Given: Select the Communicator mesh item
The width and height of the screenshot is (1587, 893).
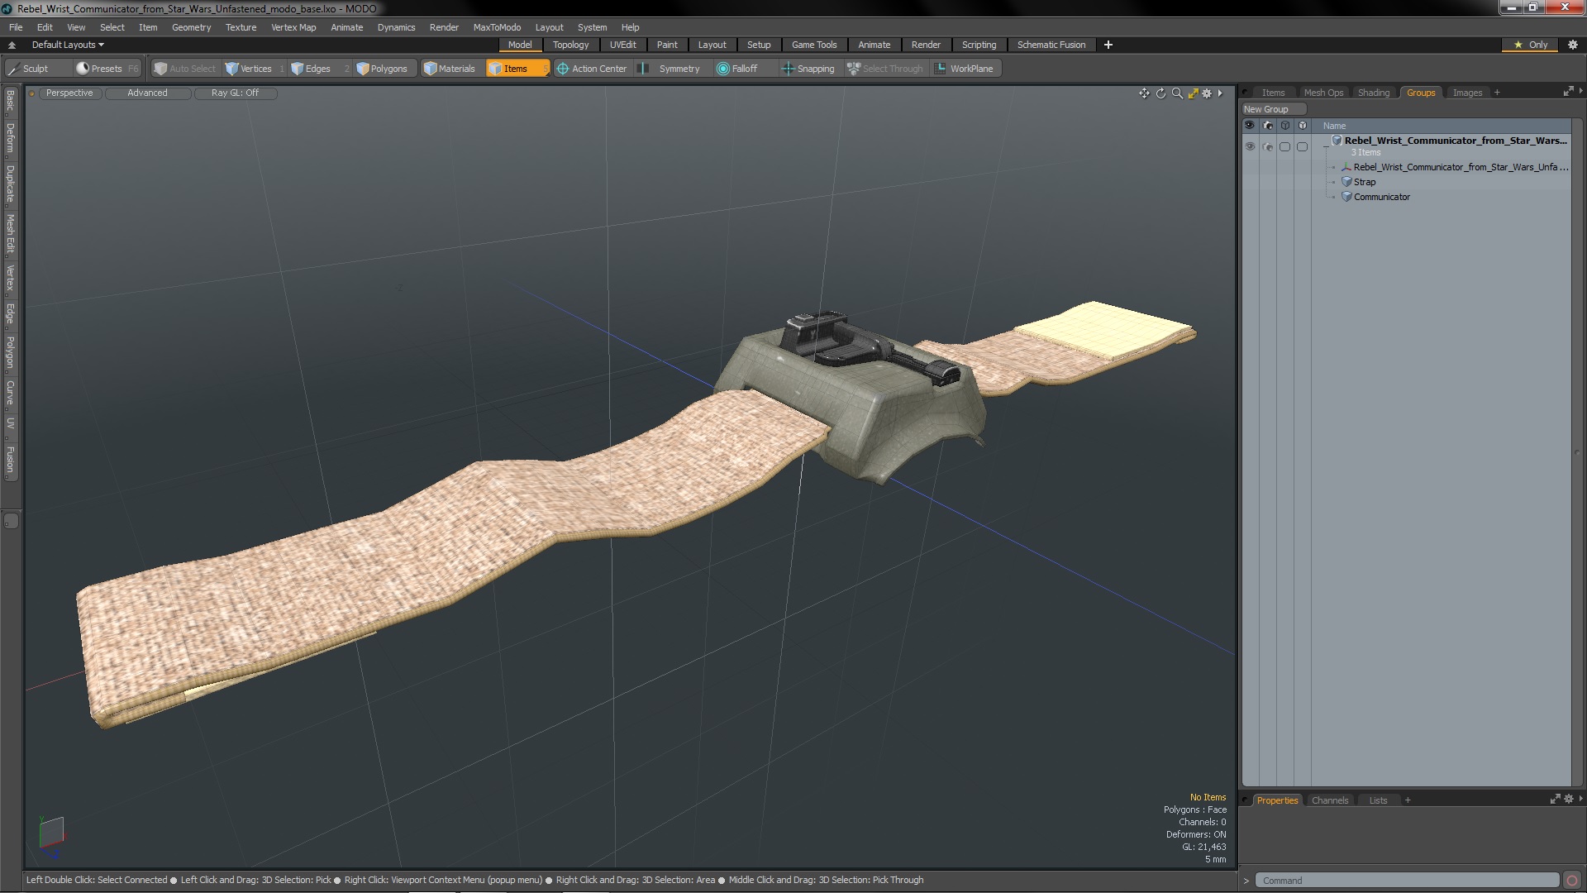Looking at the screenshot, I should [x=1381, y=197].
